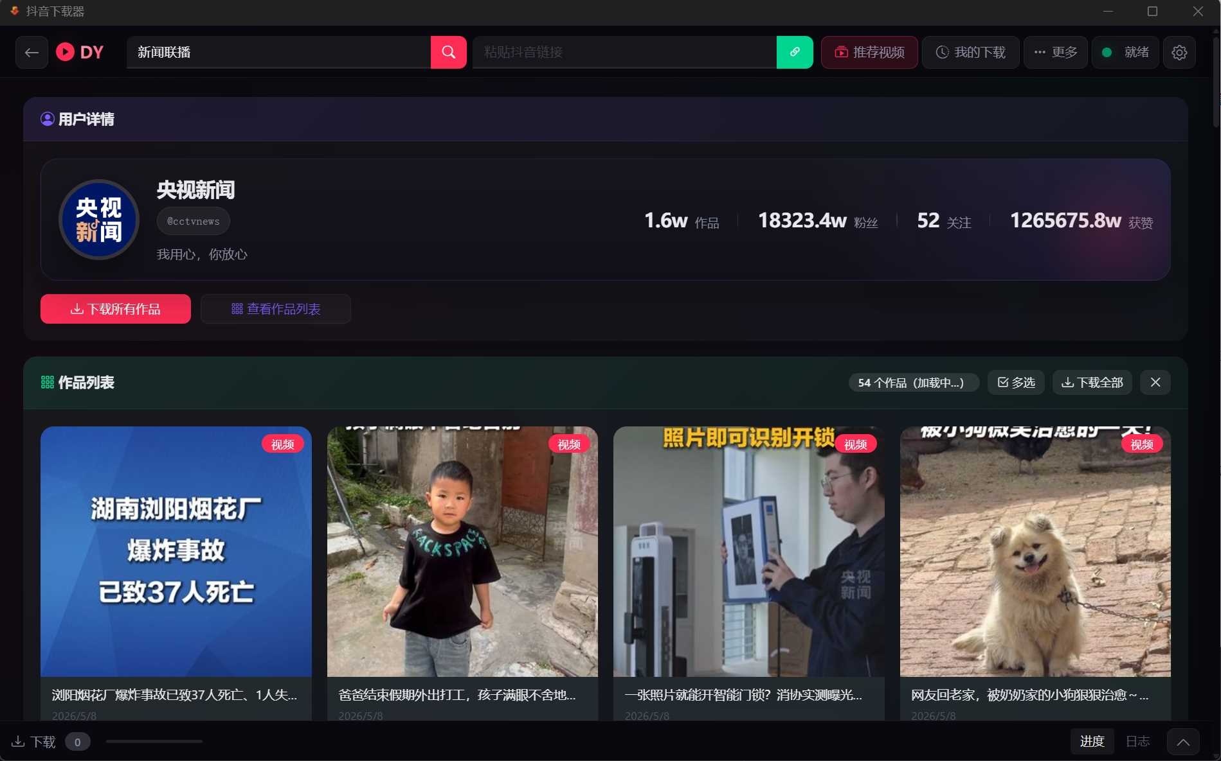Image resolution: width=1221 pixels, height=761 pixels.
Task: Click 查看作品列表 button
Action: coord(276,309)
